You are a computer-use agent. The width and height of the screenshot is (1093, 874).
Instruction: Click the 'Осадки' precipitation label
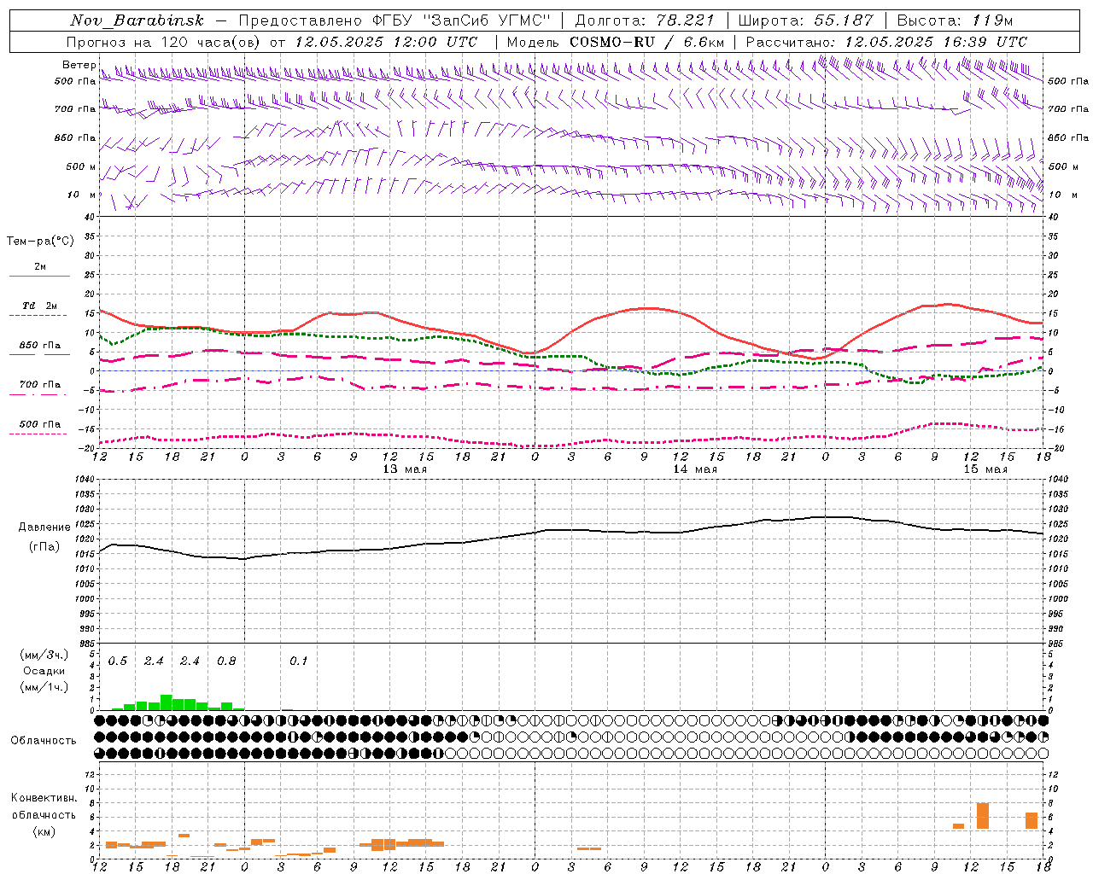44,671
